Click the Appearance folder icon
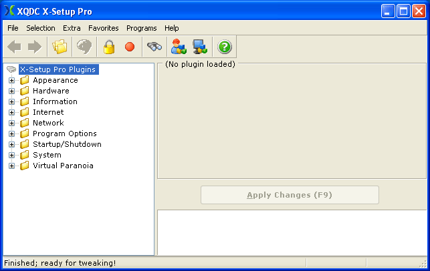Image resolution: width=430 pixels, height=271 pixels. [x=24, y=80]
